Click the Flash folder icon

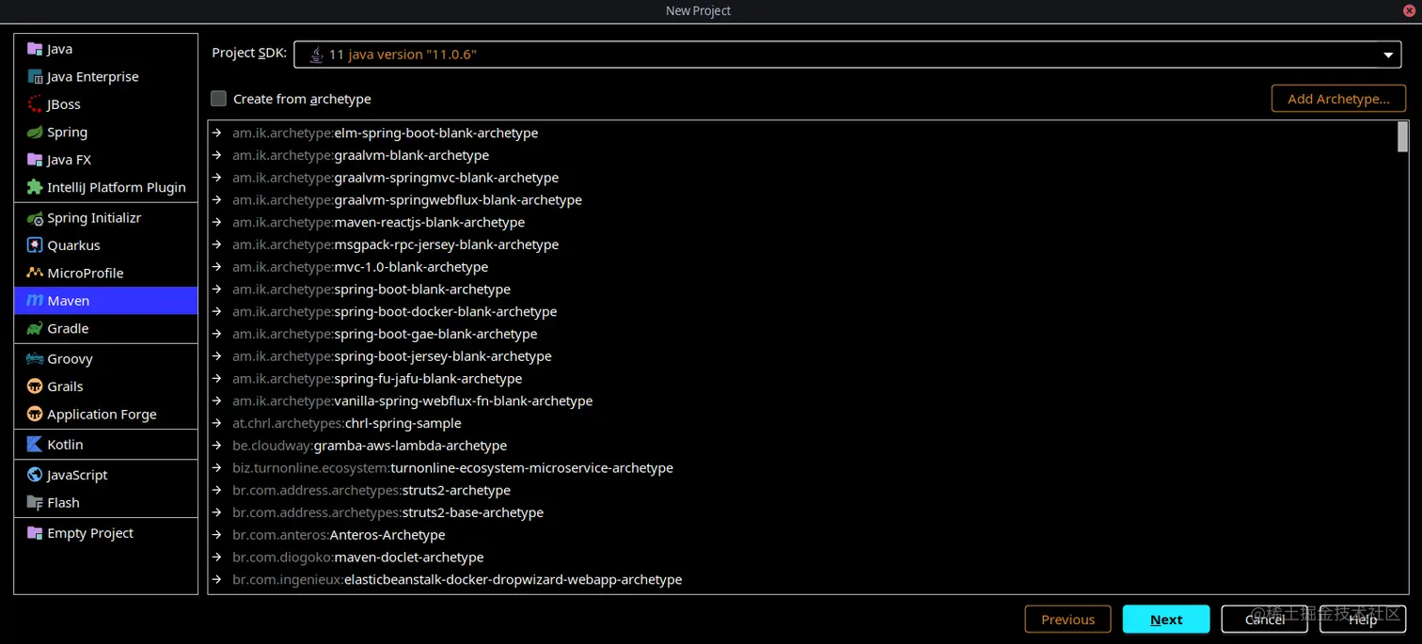(x=35, y=503)
